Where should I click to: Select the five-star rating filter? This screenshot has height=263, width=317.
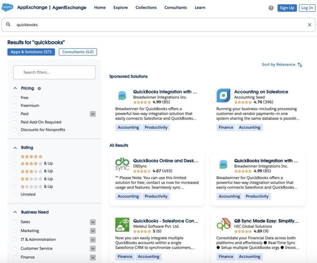tap(15, 157)
